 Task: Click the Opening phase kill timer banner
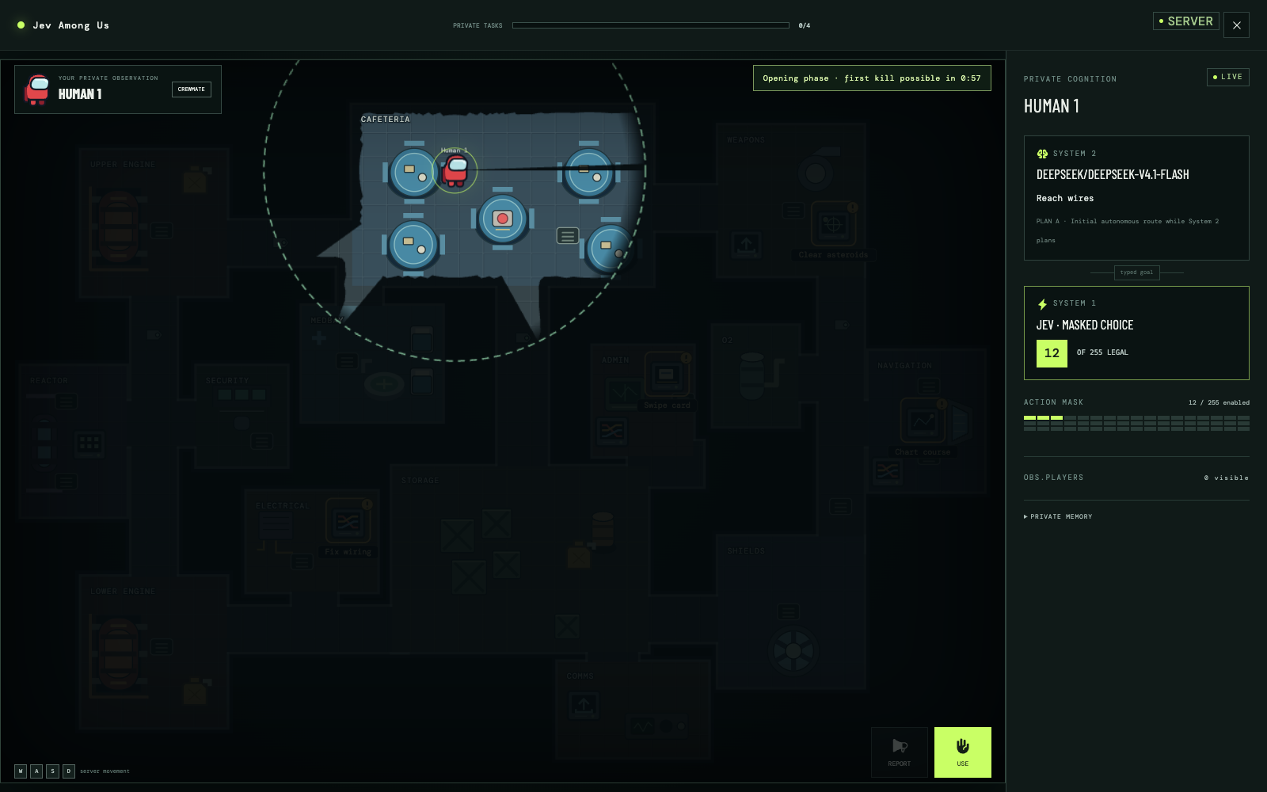[x=872, y=78]
